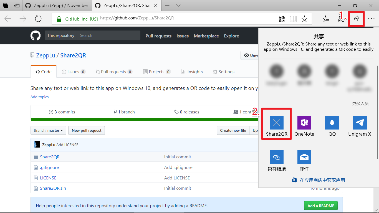
Task: Open the Issues repository tab
Action: (x=74, y=72)
